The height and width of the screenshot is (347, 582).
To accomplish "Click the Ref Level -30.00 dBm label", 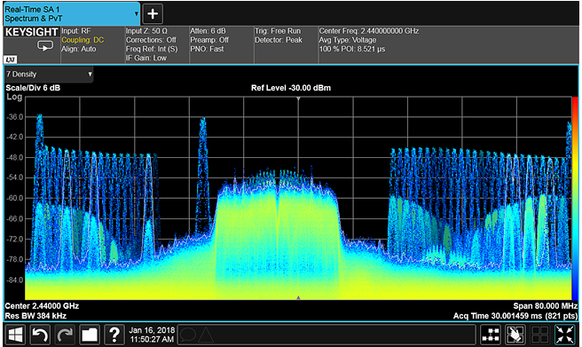I will coord(291,88).
